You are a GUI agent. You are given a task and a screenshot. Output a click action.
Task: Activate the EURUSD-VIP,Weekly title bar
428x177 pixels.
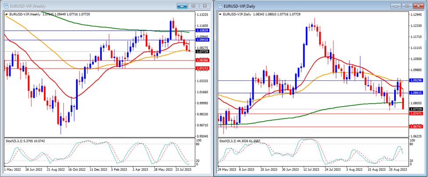coord(88,6)
